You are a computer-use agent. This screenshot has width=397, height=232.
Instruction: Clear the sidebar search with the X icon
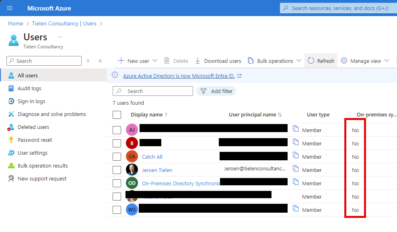coord(88,61)
